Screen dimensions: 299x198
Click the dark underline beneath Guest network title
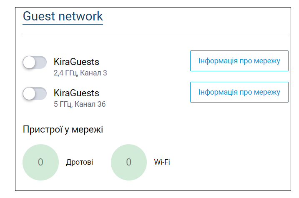pyautogui.click(x=63, y=24)
